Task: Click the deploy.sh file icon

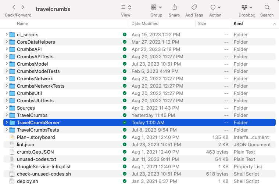Action: click(x=12, y=181)
